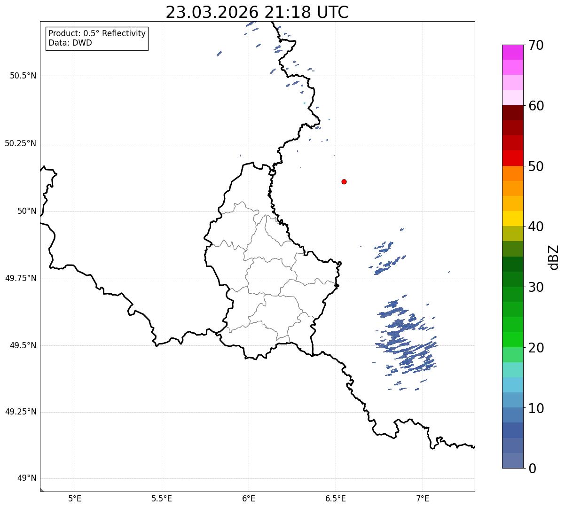Click the orange colorbar segment below 50
565x508 pixels.
click(x=512, y=173)
